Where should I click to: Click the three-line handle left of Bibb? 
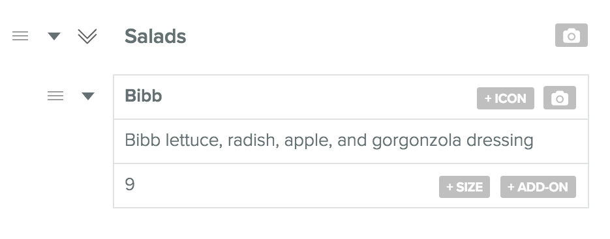(55, 96)
